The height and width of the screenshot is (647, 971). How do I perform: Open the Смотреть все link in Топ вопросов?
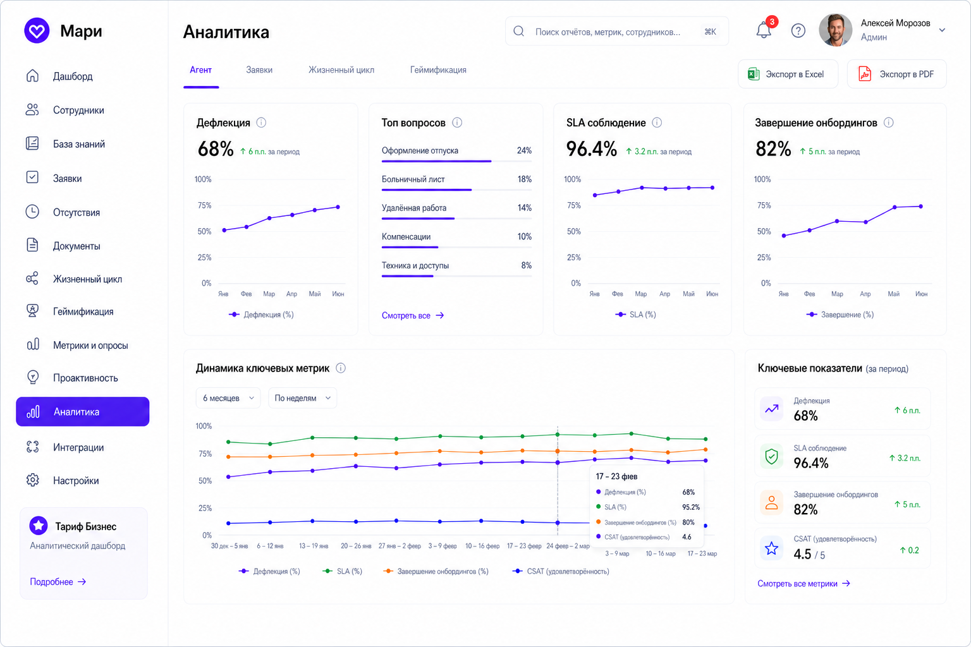click(413, 315)
